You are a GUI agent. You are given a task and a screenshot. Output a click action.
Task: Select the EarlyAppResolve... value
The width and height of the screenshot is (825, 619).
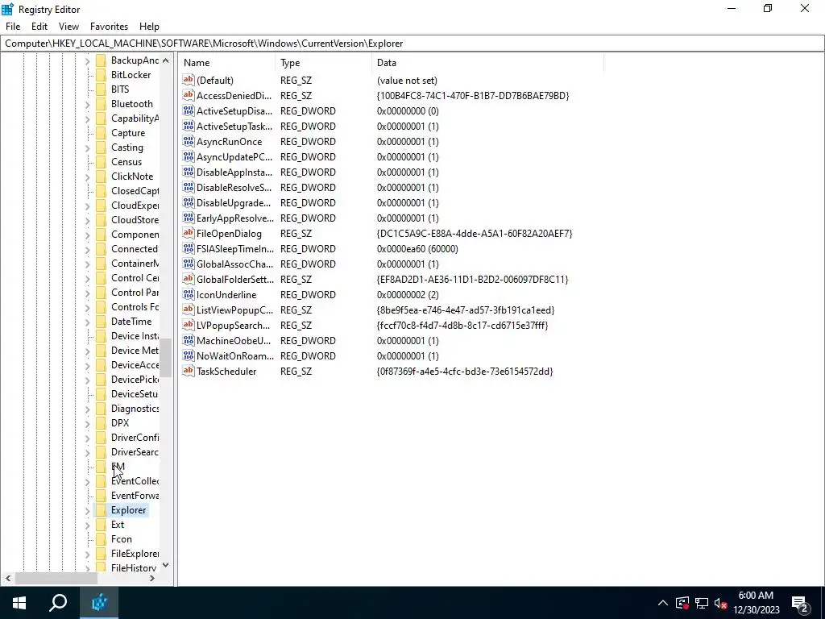coord(235,218)
